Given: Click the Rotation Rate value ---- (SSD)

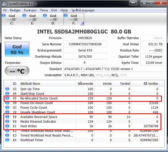Looking at the screenshot, I should [x=152, y=50].
